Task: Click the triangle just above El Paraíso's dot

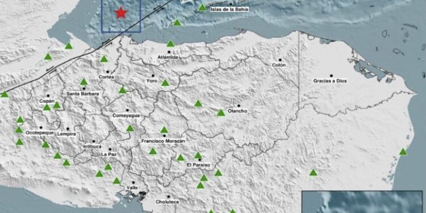Action: pos(198,155)
